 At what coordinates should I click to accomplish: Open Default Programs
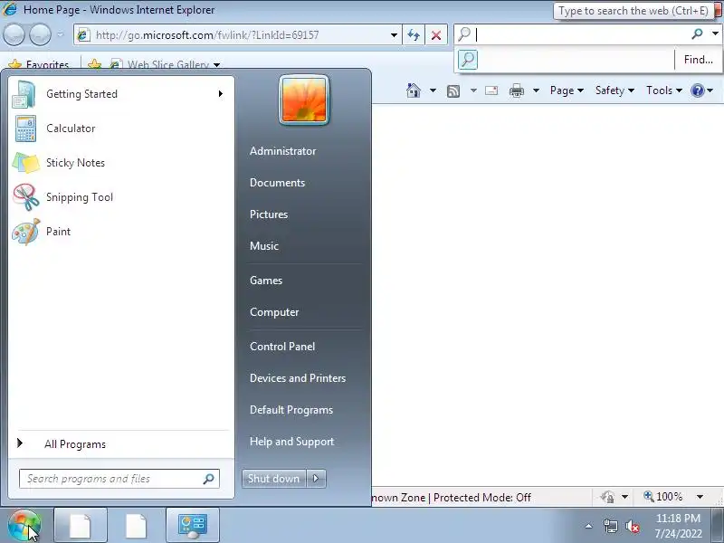(x=291, y=410)
